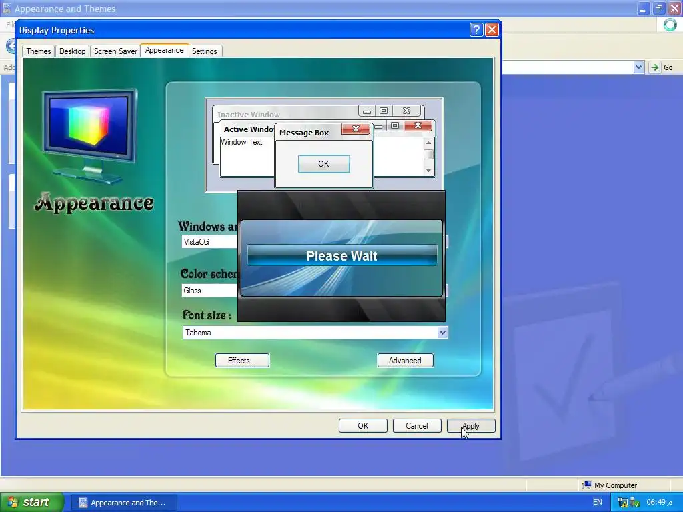
Task: Click the Appearance and Themes title bar icon
Action: (x=7, y=8)
